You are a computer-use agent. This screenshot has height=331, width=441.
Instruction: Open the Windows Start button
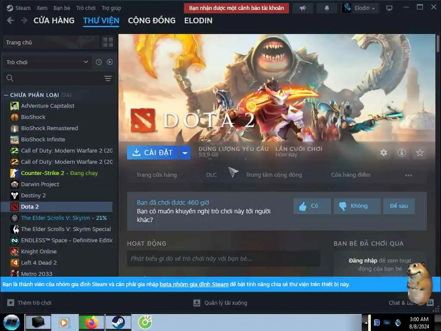coord(11,322)
